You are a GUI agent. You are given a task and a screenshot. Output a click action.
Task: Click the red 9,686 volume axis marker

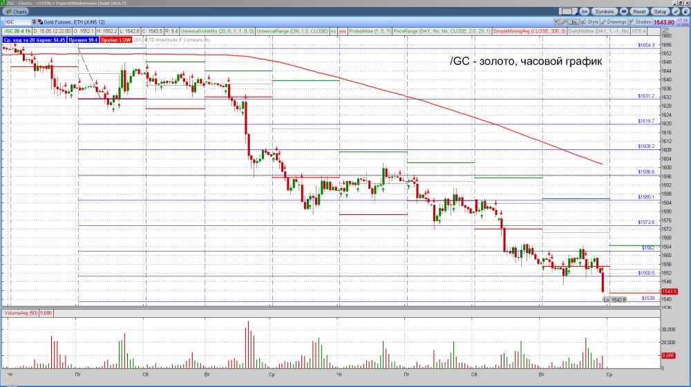coord(668,355)
